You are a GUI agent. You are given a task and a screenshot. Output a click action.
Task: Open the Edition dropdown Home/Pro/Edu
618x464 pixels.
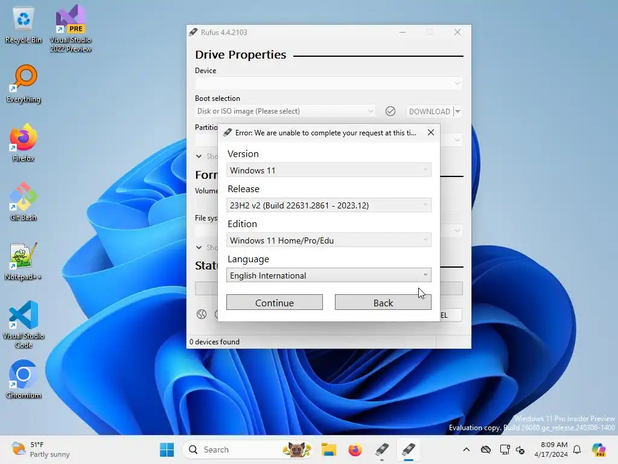tap(329, 240)
